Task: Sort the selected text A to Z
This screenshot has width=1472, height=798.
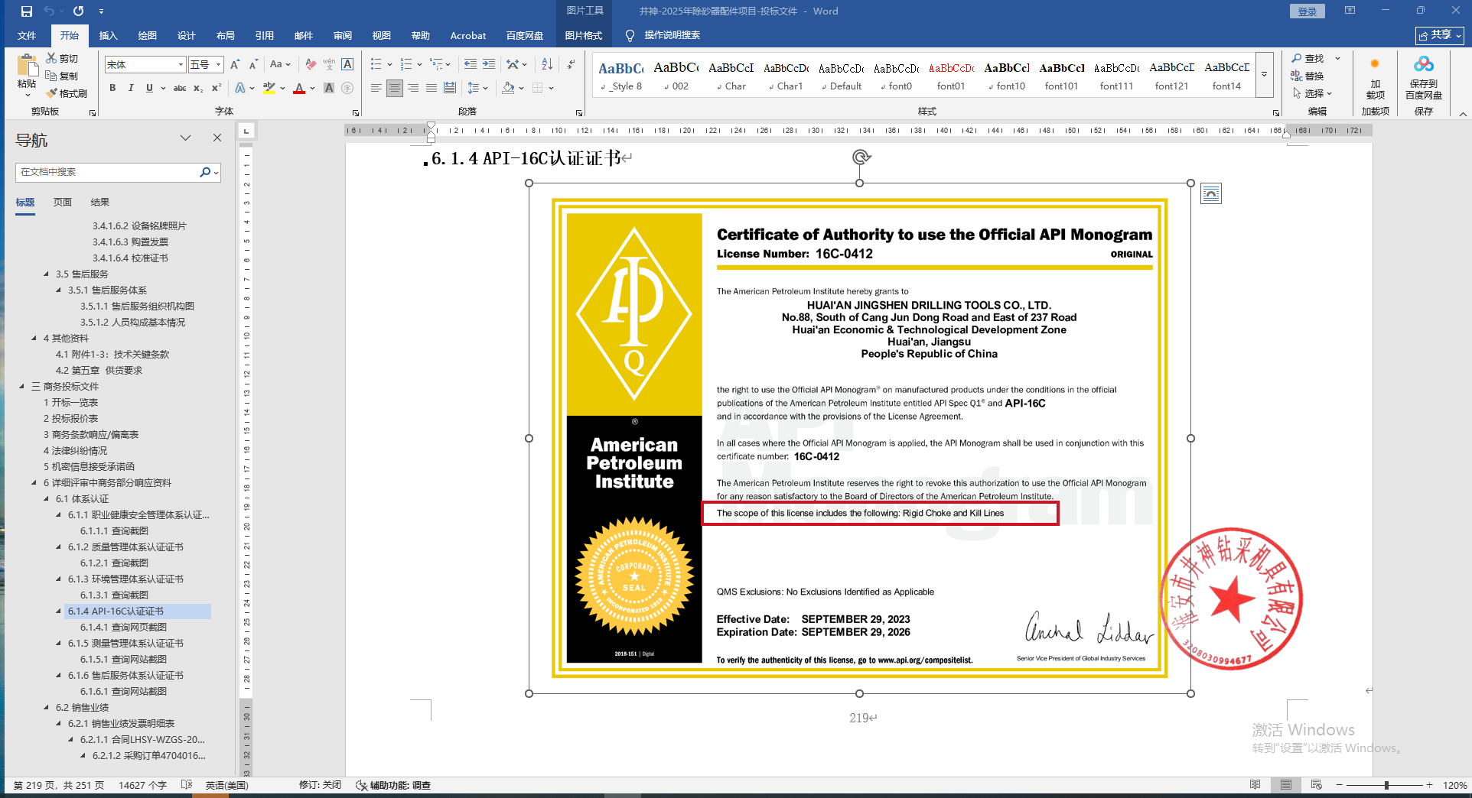Action: pyautogui.click(x=547, y=64)
